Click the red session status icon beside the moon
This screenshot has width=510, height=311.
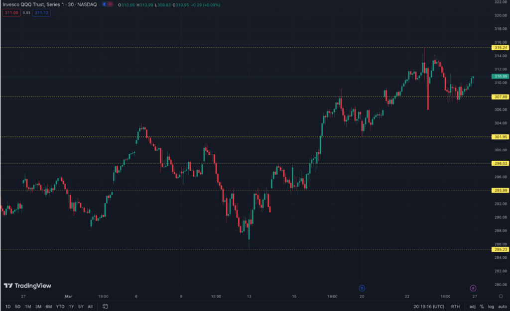pyautogui.click(x=110, y=4)
